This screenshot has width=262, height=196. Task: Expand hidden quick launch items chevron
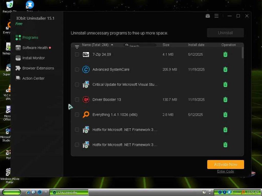tap(46, 192)
